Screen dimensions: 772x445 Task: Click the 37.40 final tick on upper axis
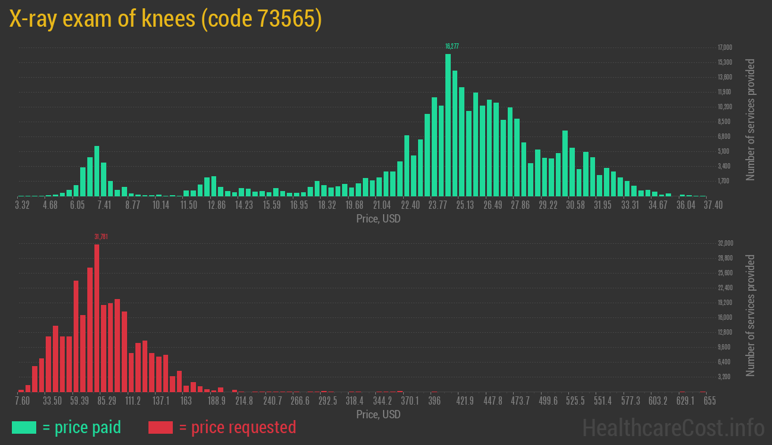713,205
